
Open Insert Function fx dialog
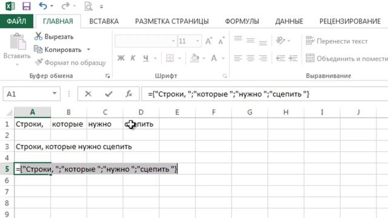(129, 94)
